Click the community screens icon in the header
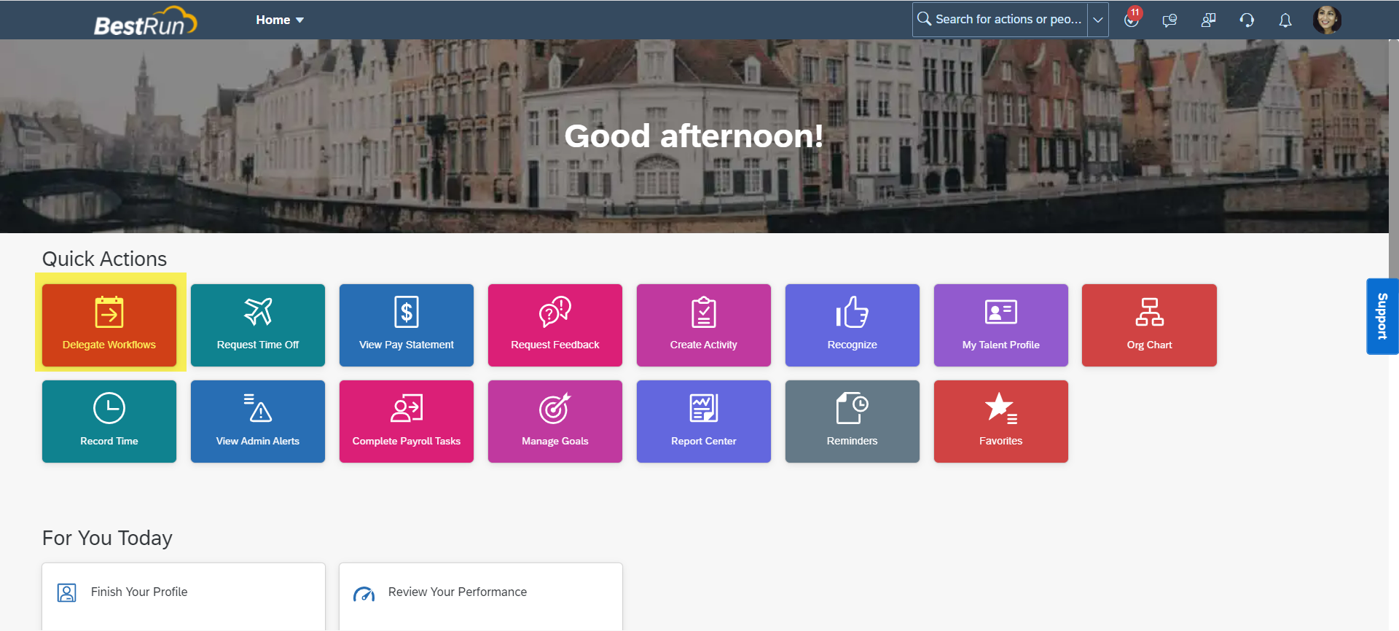The height and width of the screenshot is (631, 1399). click(1208, 20)
